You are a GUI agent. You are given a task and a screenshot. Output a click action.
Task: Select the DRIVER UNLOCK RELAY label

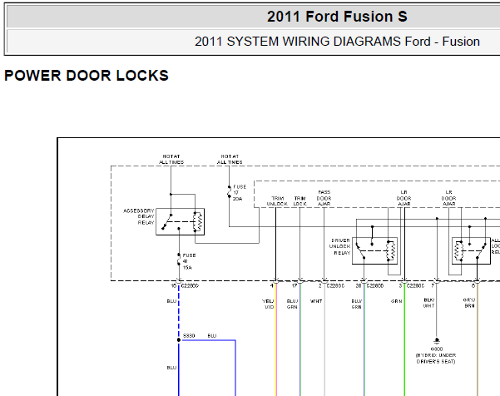tap(340, 246)
